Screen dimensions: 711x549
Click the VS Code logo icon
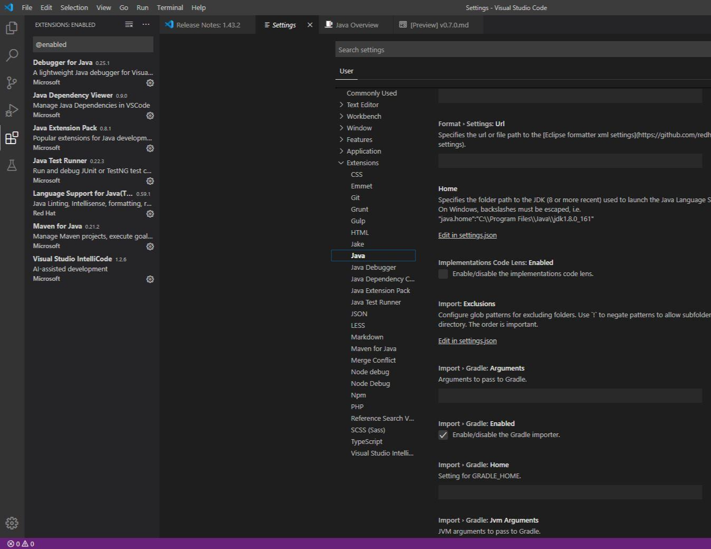click(8, 7)
